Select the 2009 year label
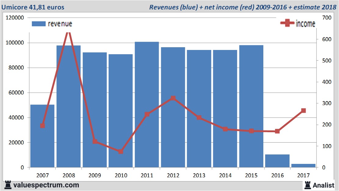This screenshot has height=191, width=339. [x=95, y=175]
